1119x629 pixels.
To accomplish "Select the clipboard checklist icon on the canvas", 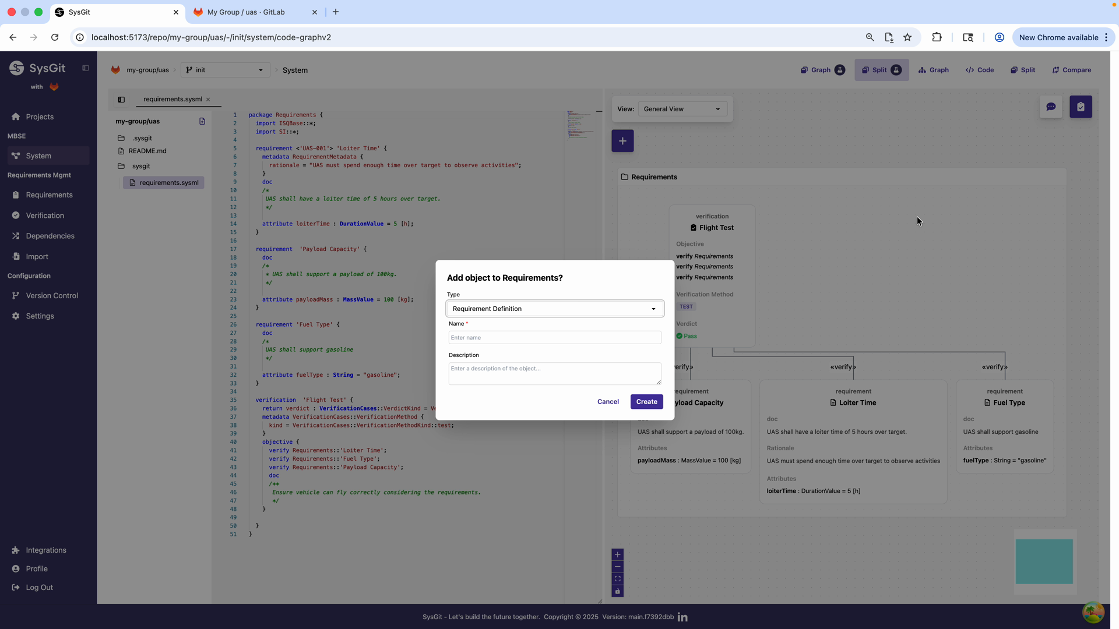I will 1081,107.
